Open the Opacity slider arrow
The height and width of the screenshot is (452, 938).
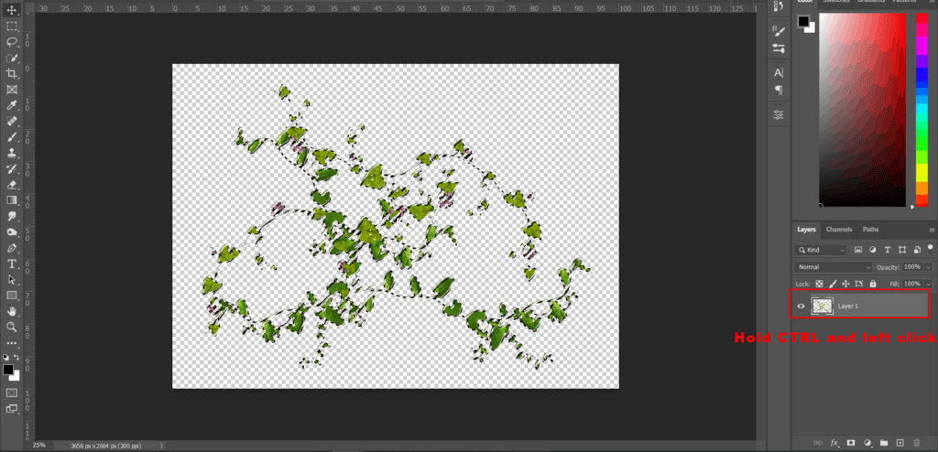929,266
